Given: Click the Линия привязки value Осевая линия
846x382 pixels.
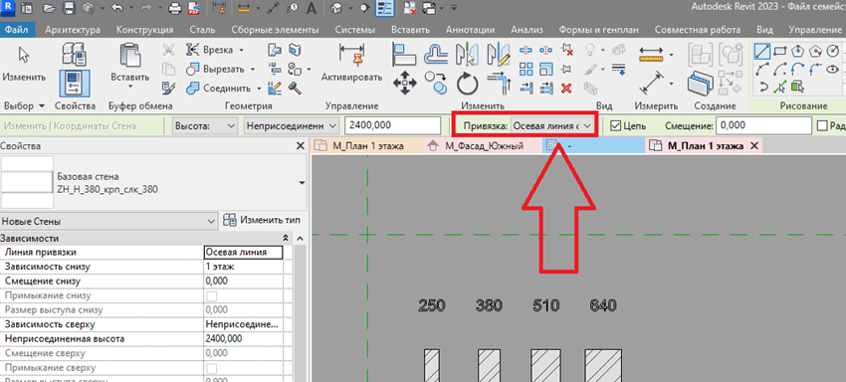Looking at the screenshot, I should 243,253.
